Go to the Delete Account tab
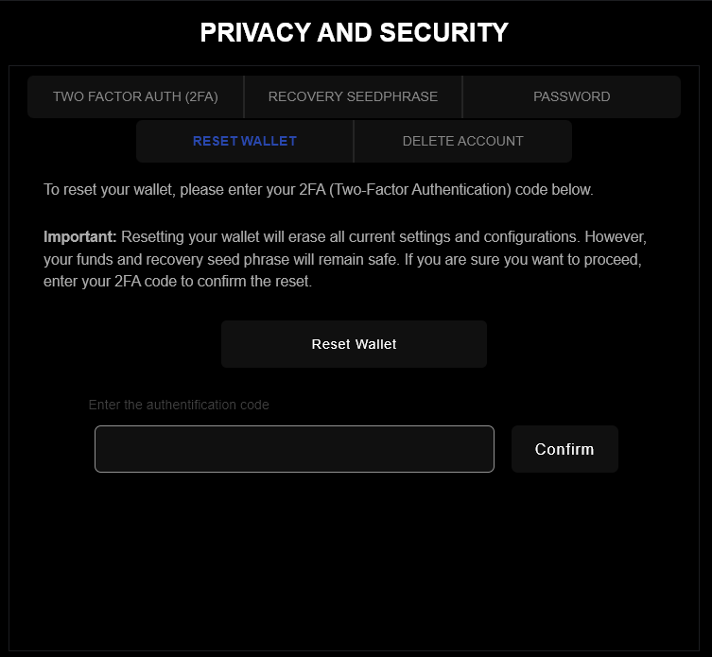 (x=462, y=141)
